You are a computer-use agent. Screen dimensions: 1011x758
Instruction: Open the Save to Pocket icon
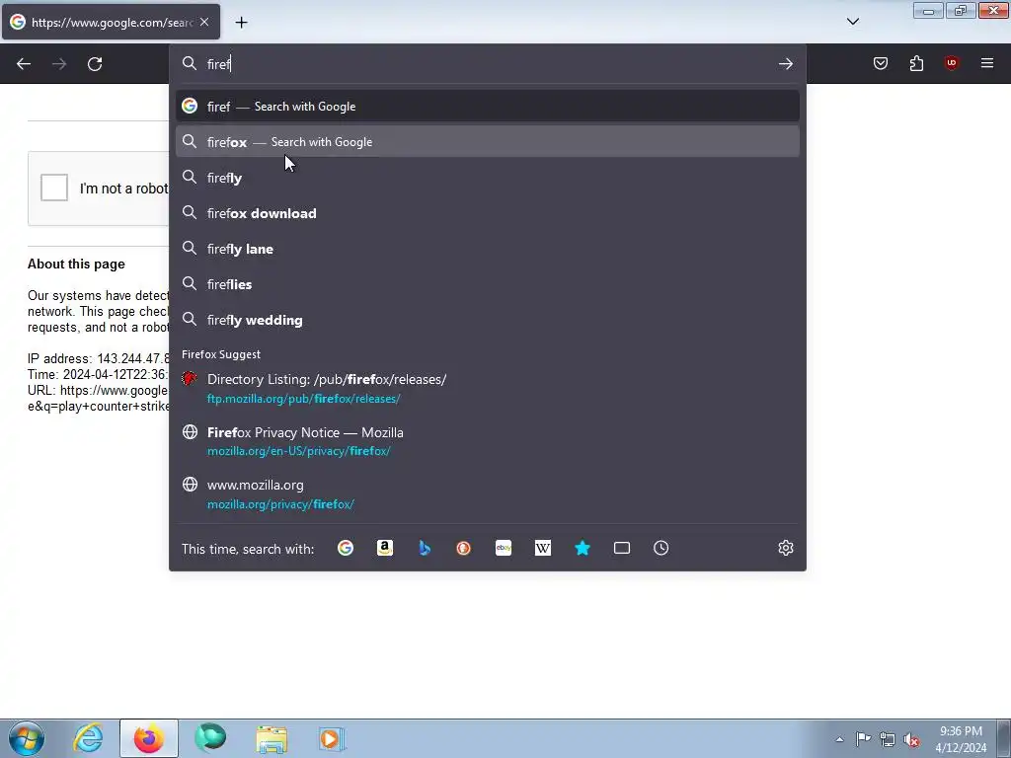(880, 63)
